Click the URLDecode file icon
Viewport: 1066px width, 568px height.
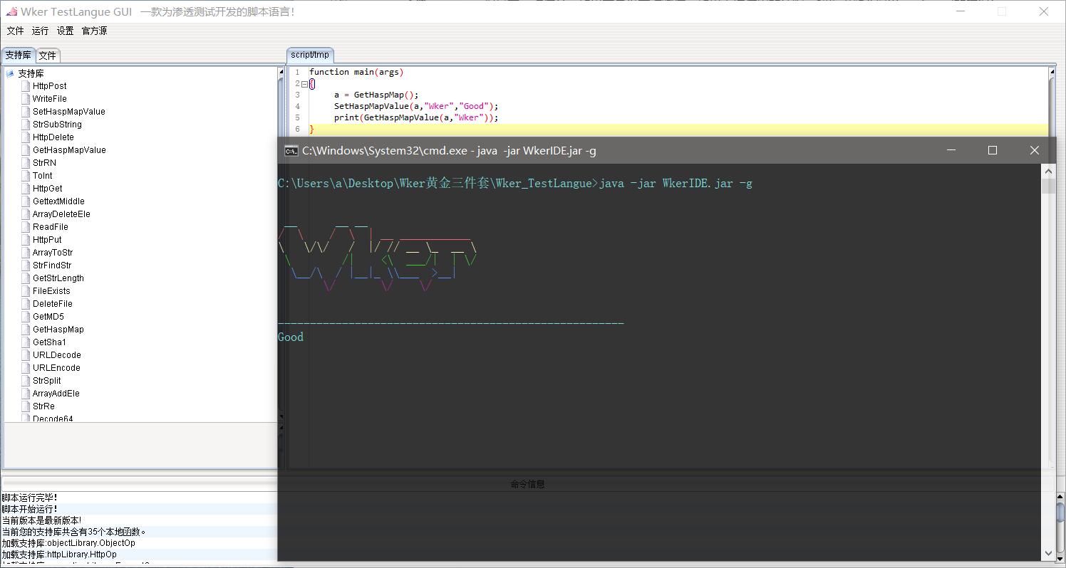point(26,355)
